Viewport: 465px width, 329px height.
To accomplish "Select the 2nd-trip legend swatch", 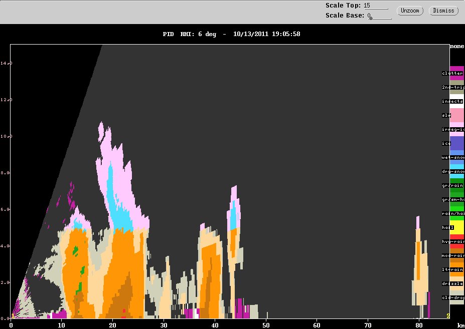I will point(457,87).
